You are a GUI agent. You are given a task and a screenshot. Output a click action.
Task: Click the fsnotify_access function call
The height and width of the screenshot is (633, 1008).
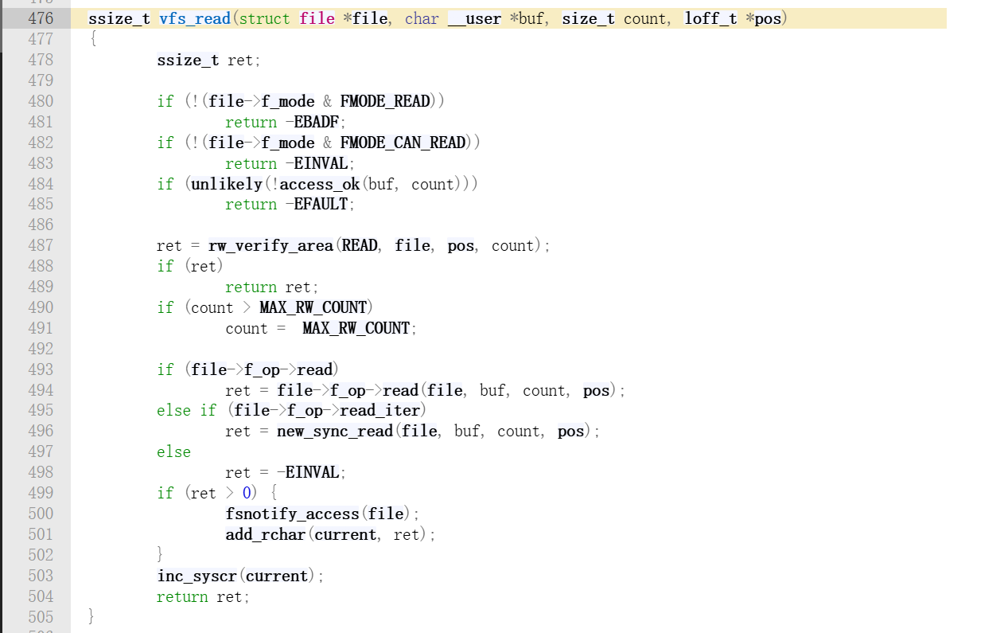(292, 514)
